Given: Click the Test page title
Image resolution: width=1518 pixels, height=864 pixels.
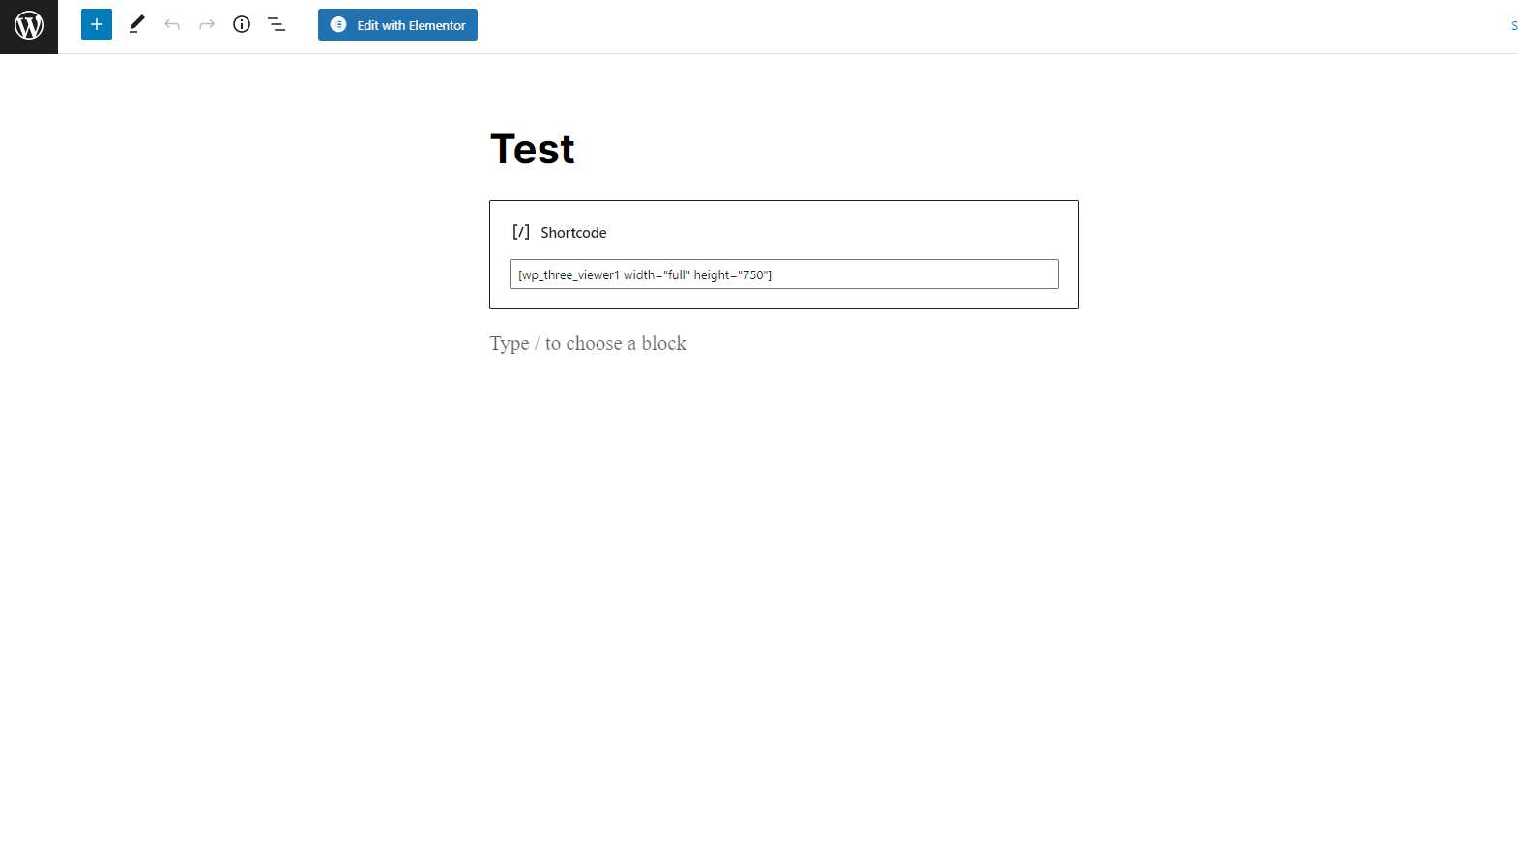Looking at the screenshot, I should coord(533,149).
